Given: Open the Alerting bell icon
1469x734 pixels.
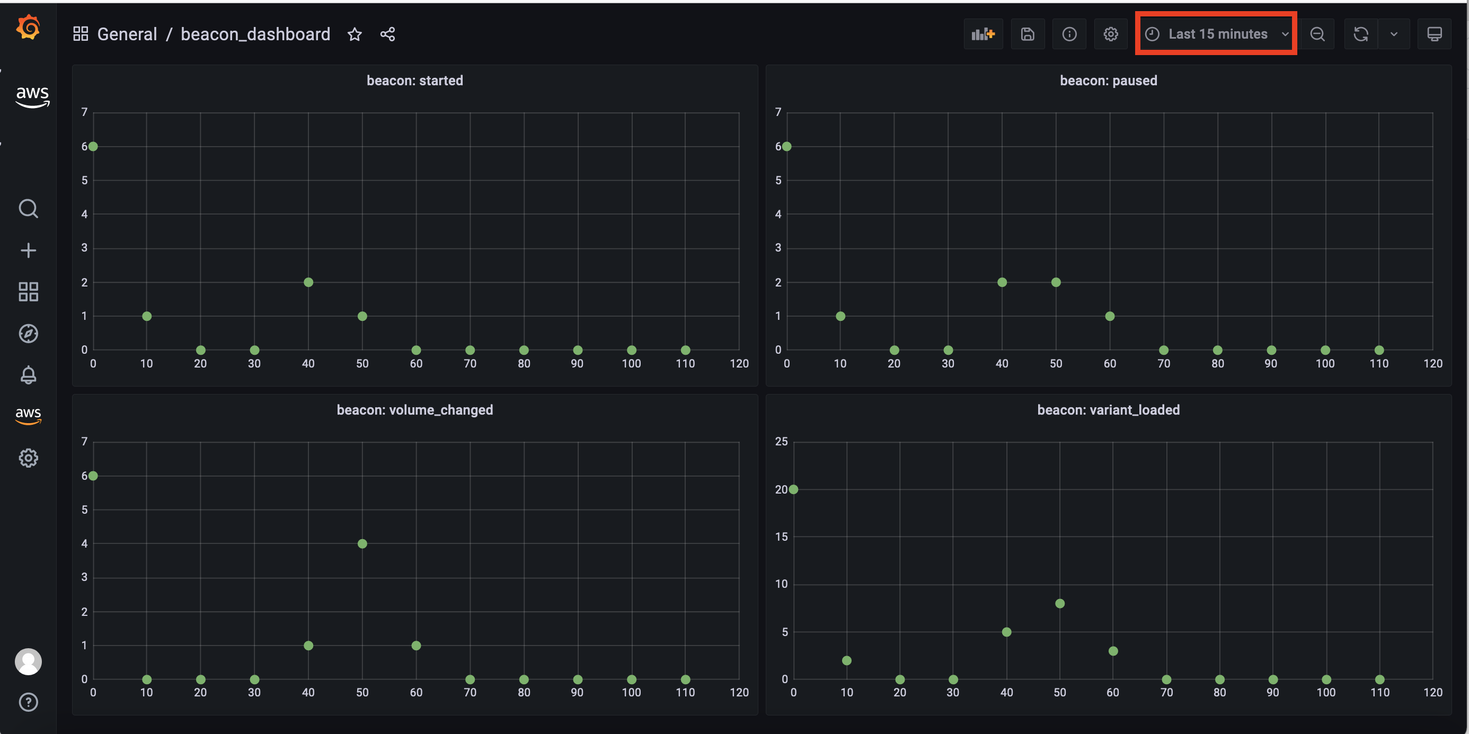Looking at the screenshot, I should tap(28, 375).
